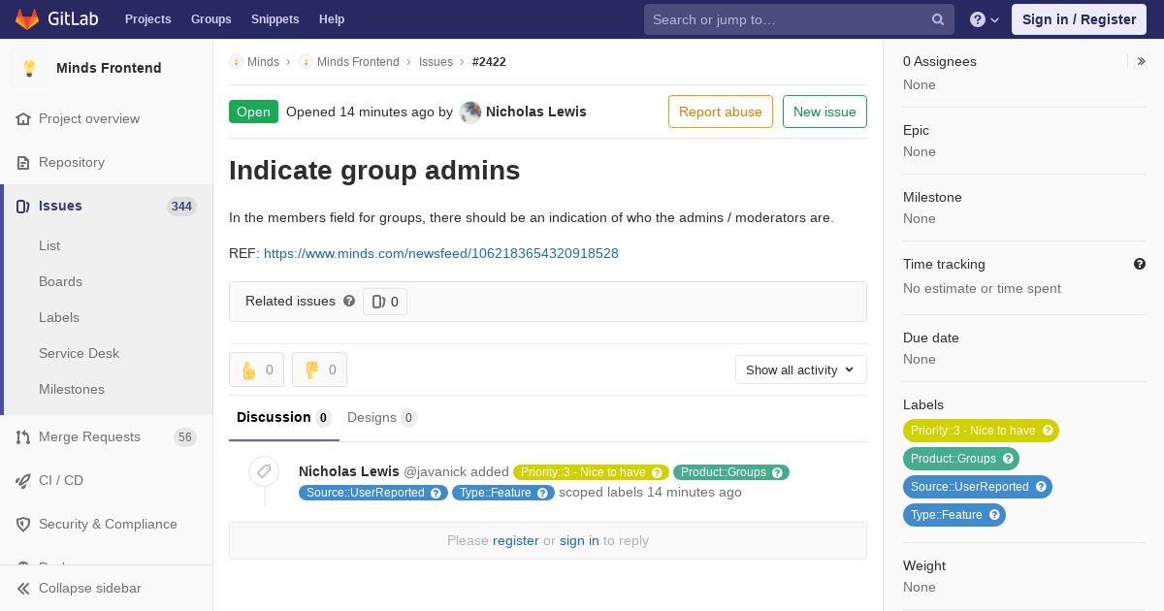Switch to the Designs tab
Image resolution: width=1164 pixels, height=611 pixels.
point(381,417)
